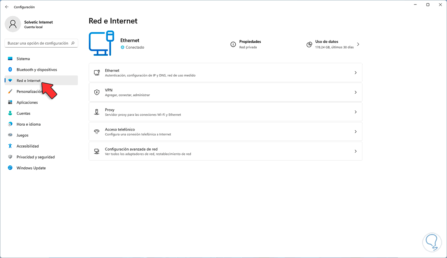Viewport: 447px width, 258px height.
Task: Click the Personalización brush icon
Action: point(10,91)
